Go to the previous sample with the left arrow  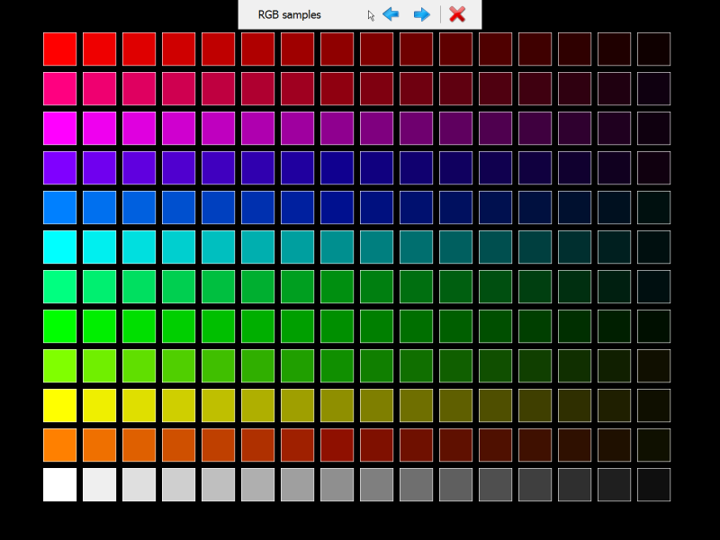tap(391, 14)
